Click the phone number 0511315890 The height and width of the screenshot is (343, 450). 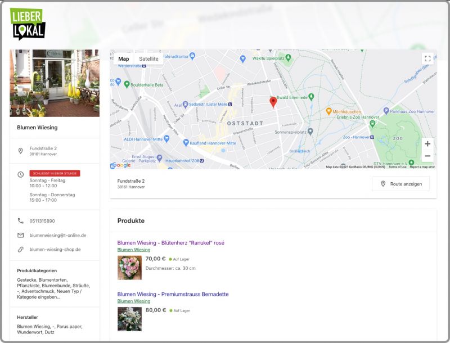tap(42, 221)
